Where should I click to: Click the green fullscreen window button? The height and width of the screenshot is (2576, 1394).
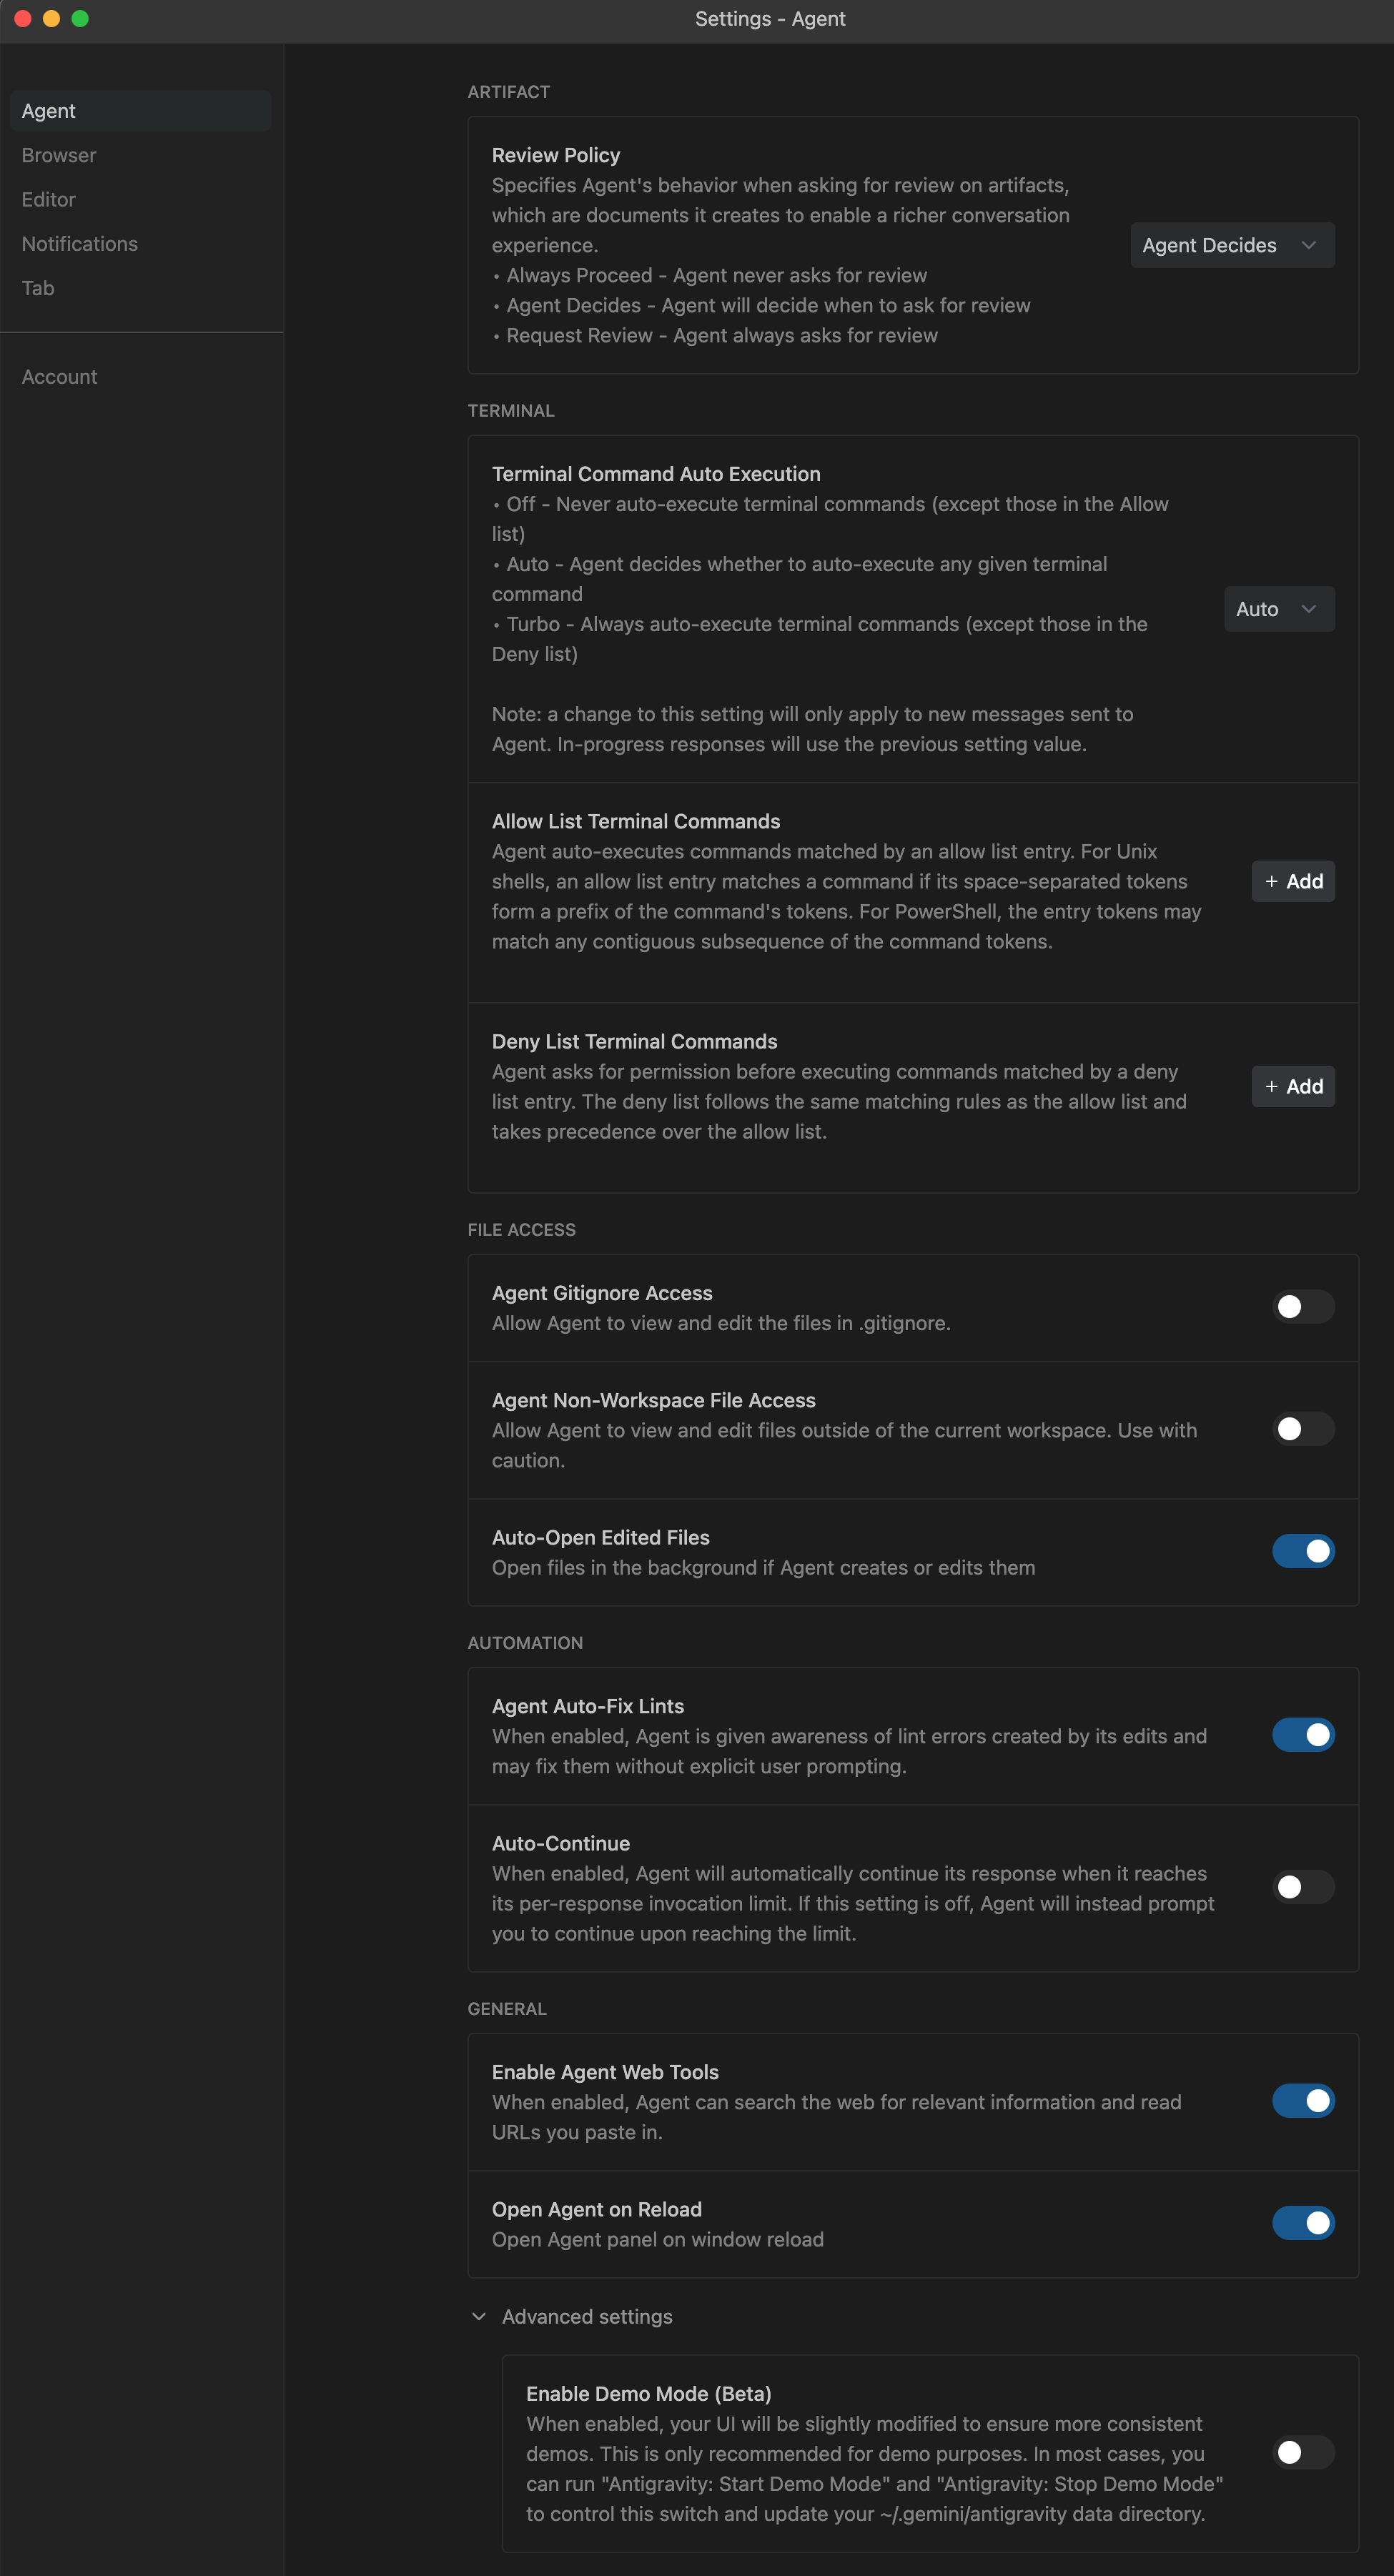(80, 18)
